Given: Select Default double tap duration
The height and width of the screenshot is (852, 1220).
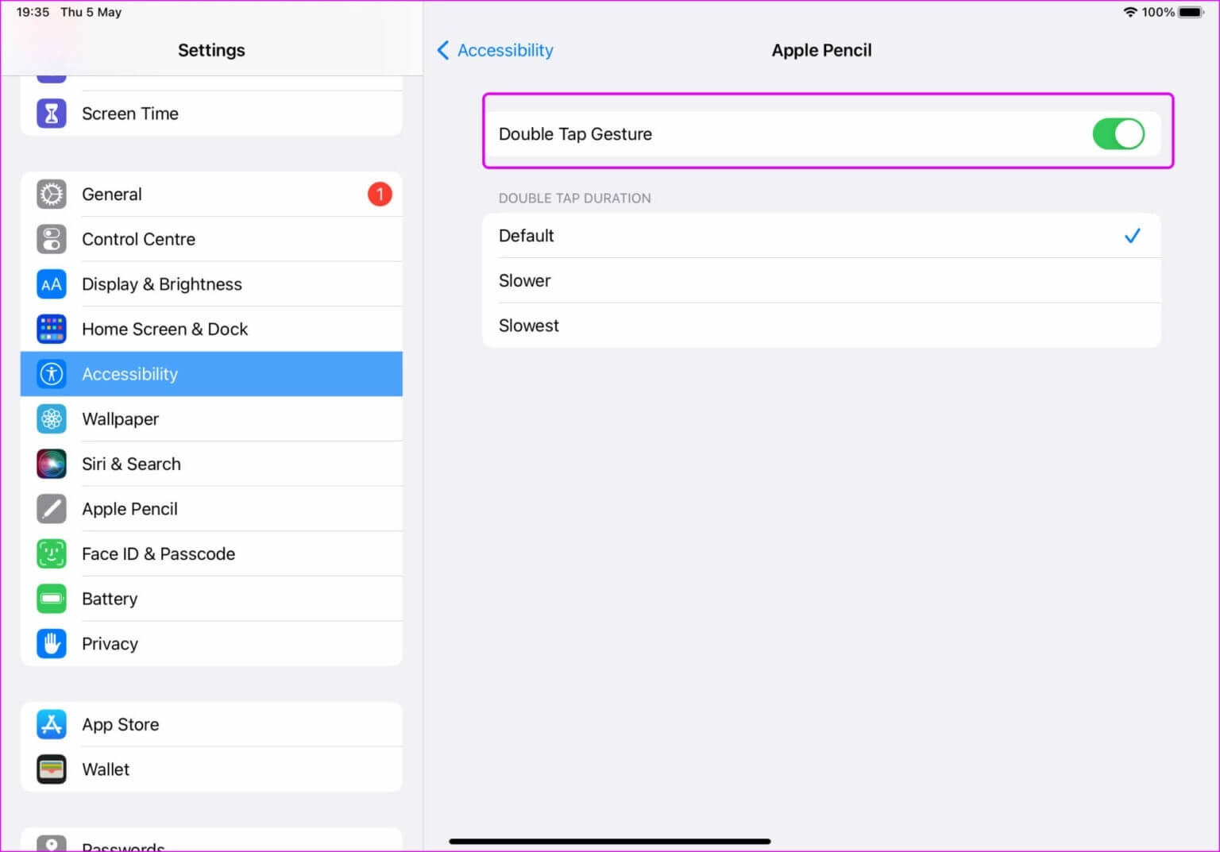Looking at the screenshot, I should (x=821, y=236).
